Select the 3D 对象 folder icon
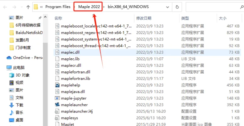Screen dimensions: 244x126 pos(12,75)
